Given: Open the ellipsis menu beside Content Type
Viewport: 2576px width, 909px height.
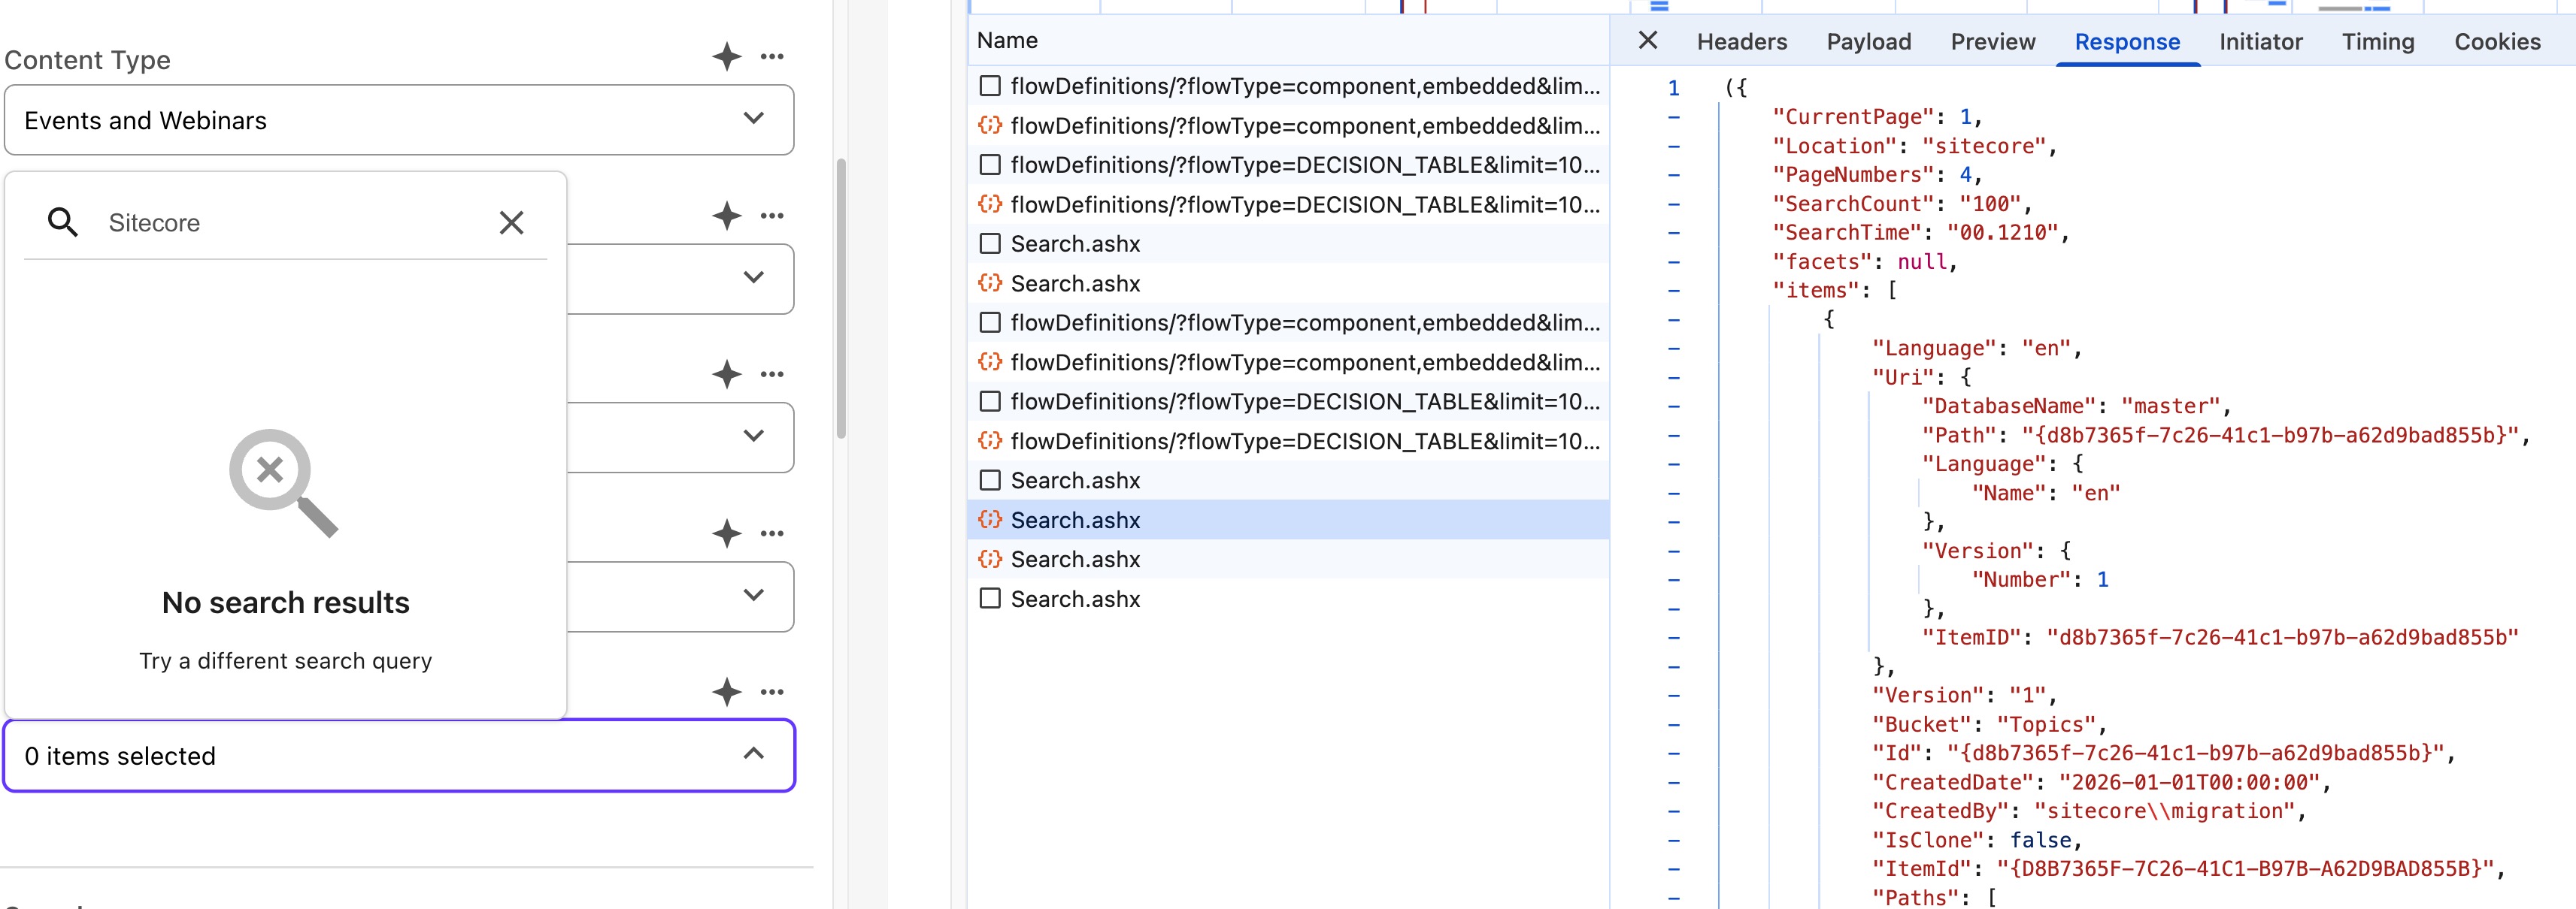Looking at the screenshot, I should [772, 57].
